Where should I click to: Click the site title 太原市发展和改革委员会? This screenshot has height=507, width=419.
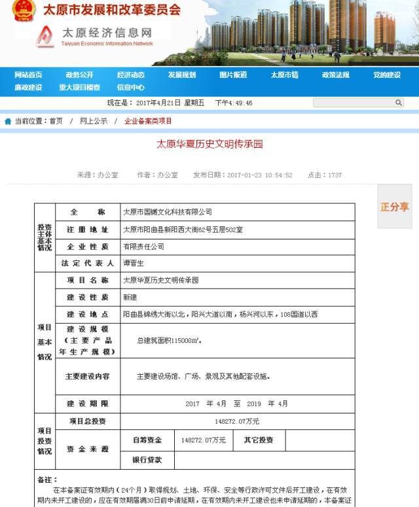pyautogui.click(x=112, y=9)
